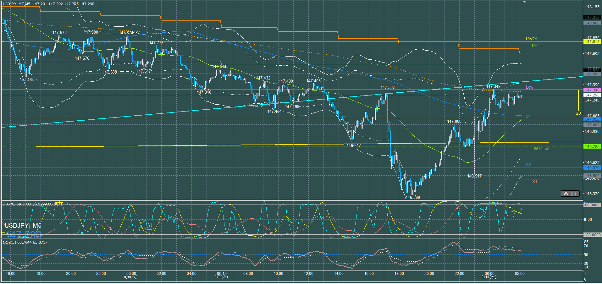The width and height of the screenshot is (602, 284).
Task: Select the green PP label
Action: pos(534,46)
